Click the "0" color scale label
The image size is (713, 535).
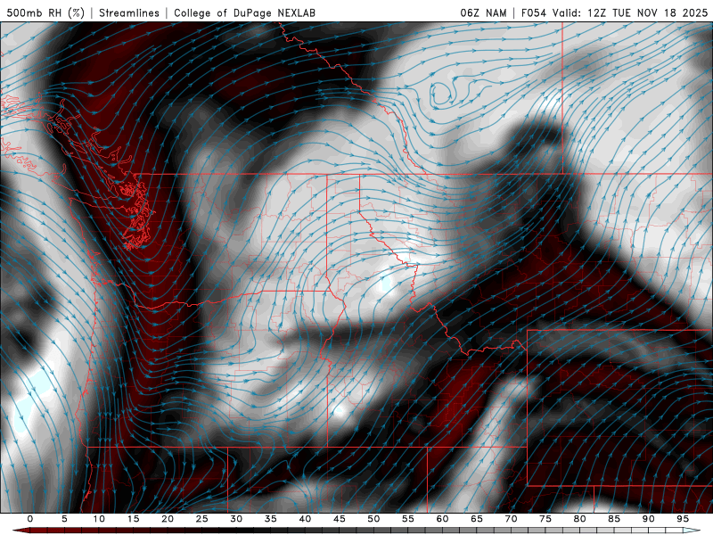[x=30, y=519]
